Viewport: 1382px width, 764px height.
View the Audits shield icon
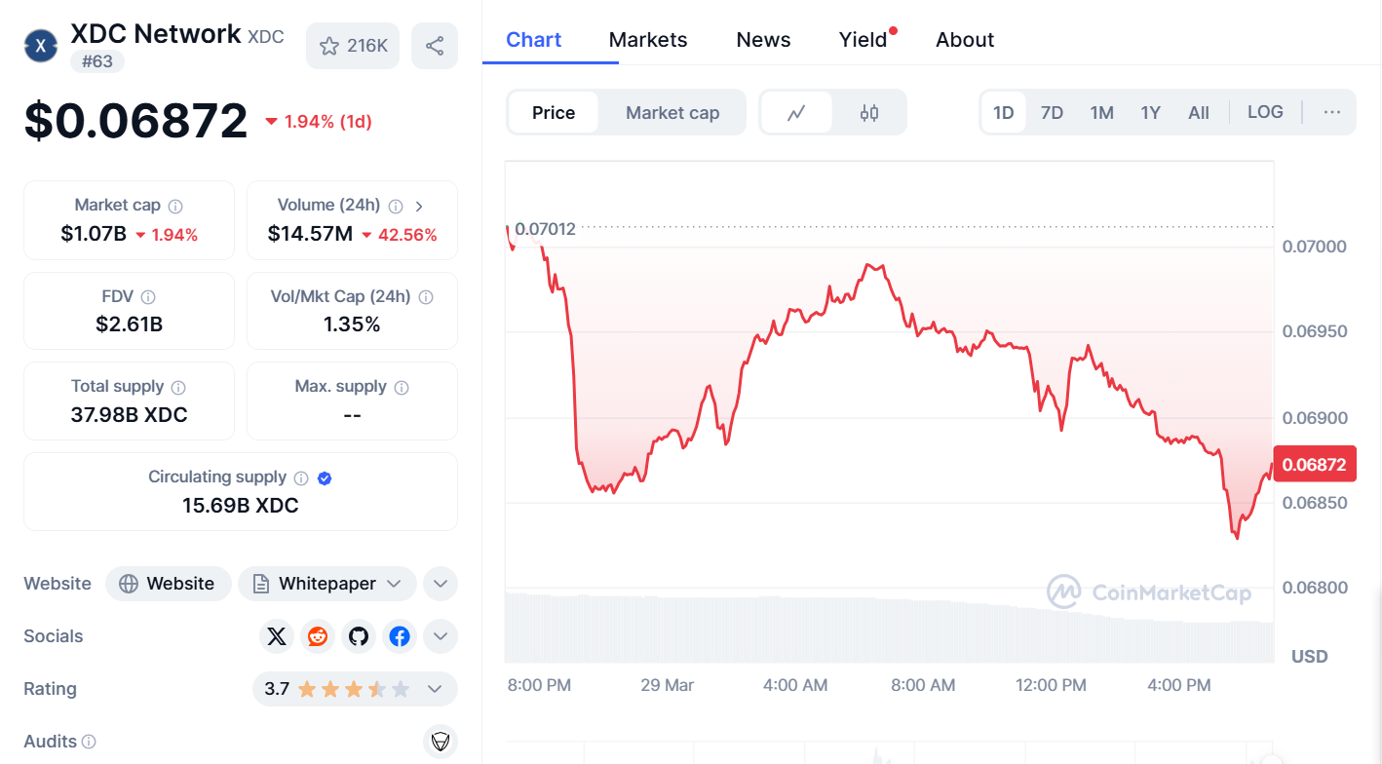point(440,741)
